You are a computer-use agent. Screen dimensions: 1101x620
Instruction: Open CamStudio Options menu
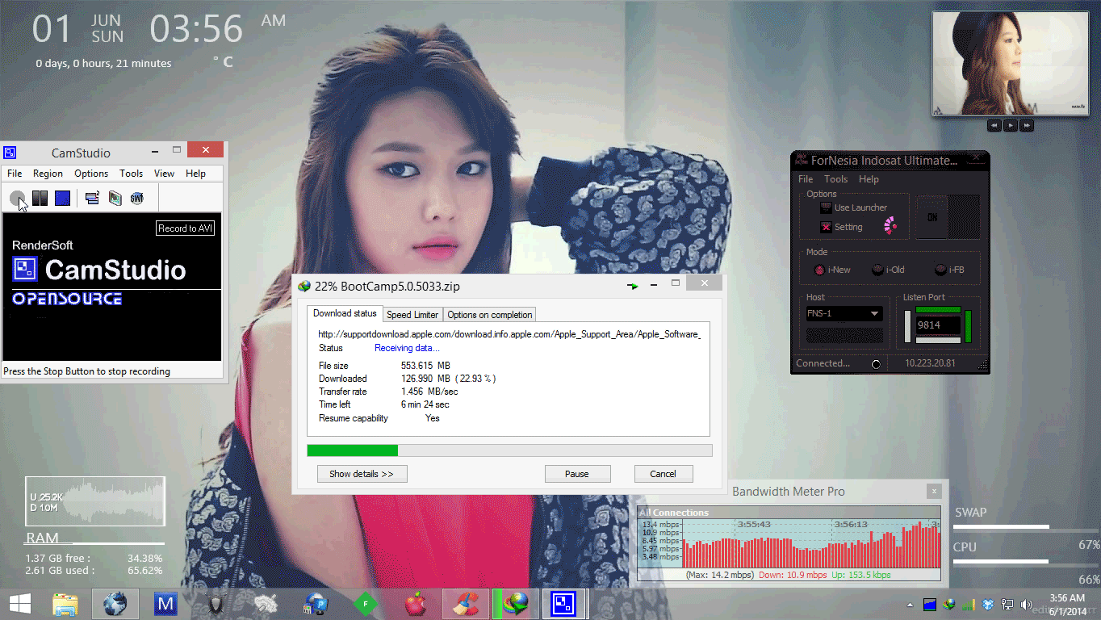[91, 174]
